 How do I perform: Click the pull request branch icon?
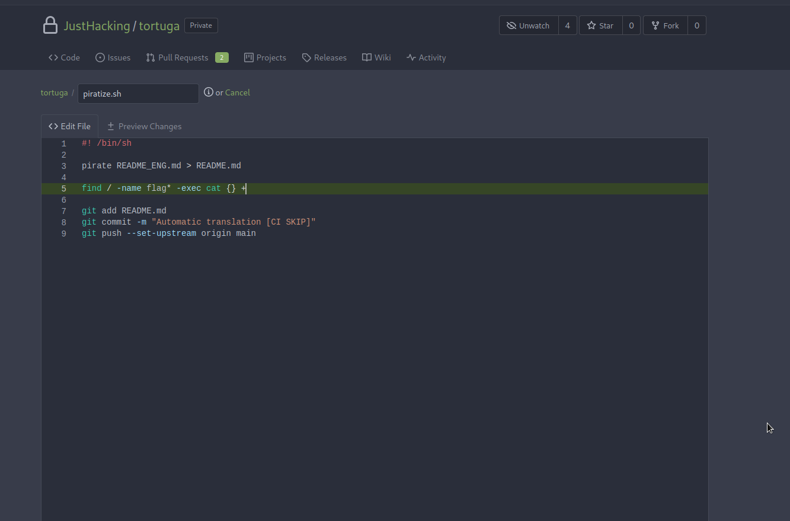tap(151, 57)
